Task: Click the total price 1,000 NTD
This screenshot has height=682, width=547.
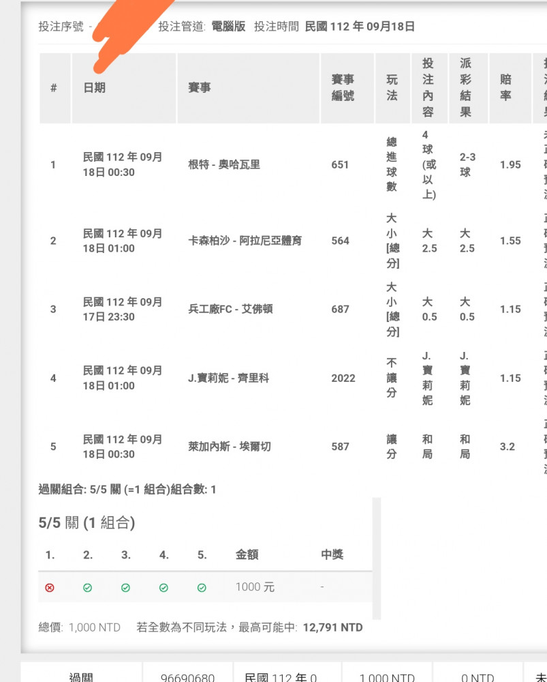Action: pyautogui.click(x=94, y=627)
